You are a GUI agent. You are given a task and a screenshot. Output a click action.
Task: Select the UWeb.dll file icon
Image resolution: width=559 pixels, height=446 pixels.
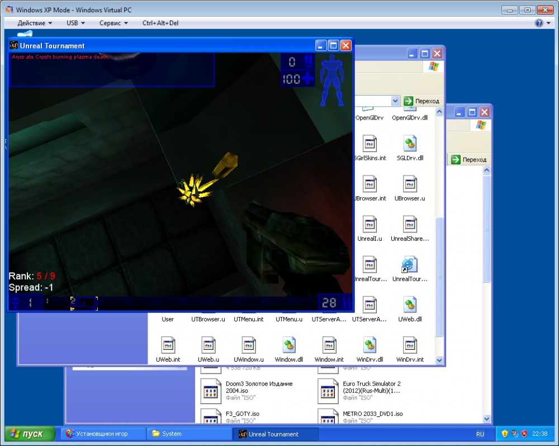point(410,305)
